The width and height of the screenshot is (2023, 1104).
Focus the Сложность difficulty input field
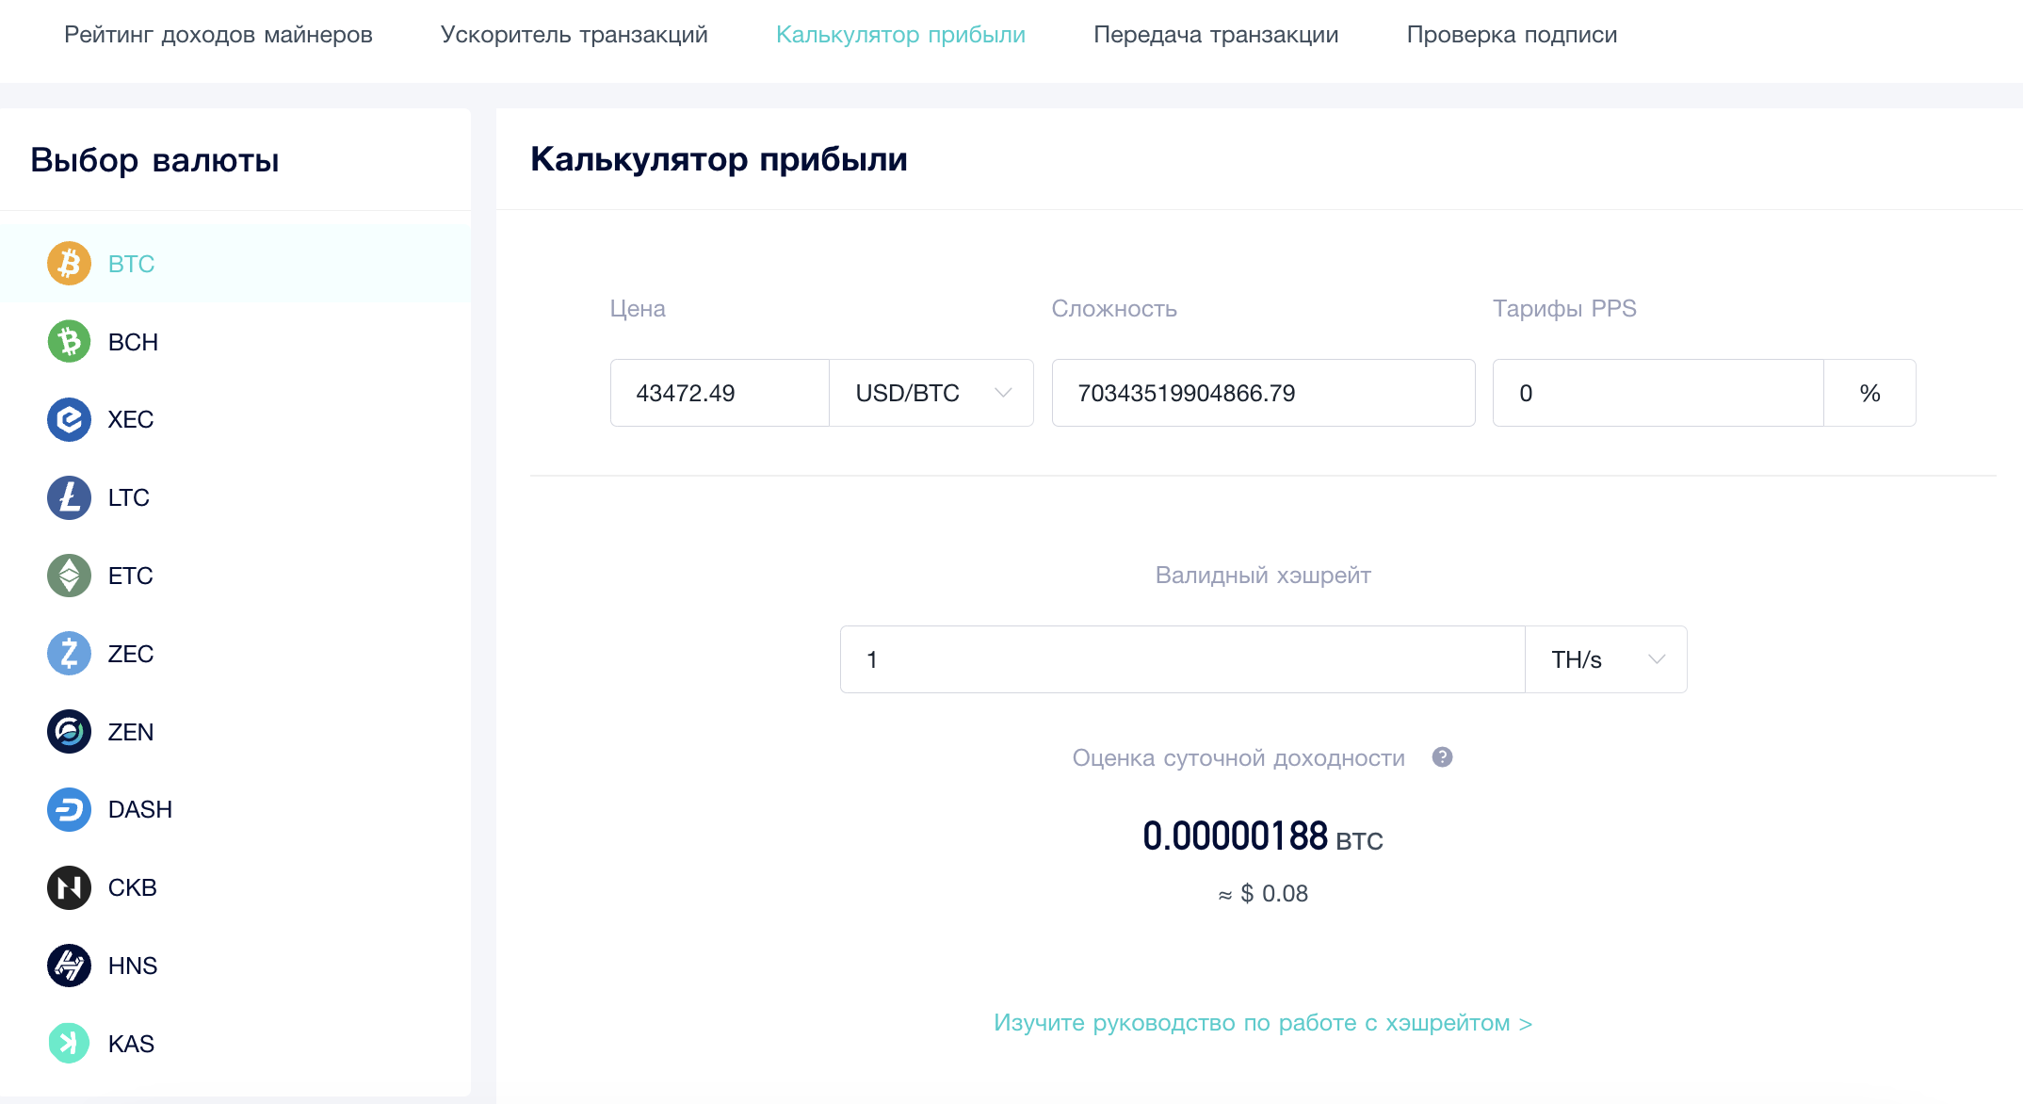point(1263,393)
